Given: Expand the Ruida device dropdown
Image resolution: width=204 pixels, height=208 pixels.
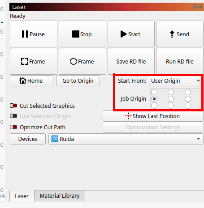Looking at the screenshot, I should click(x=126, y=139).
